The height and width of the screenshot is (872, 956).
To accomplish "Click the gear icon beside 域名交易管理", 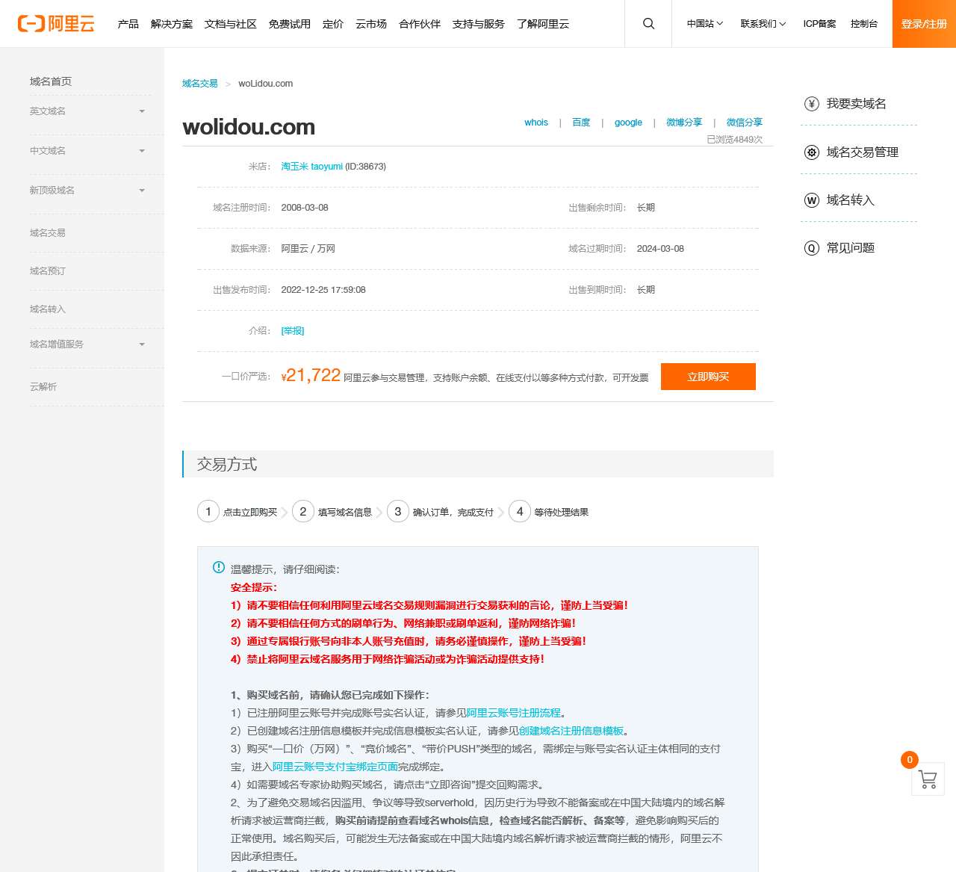I will [812, 152].
